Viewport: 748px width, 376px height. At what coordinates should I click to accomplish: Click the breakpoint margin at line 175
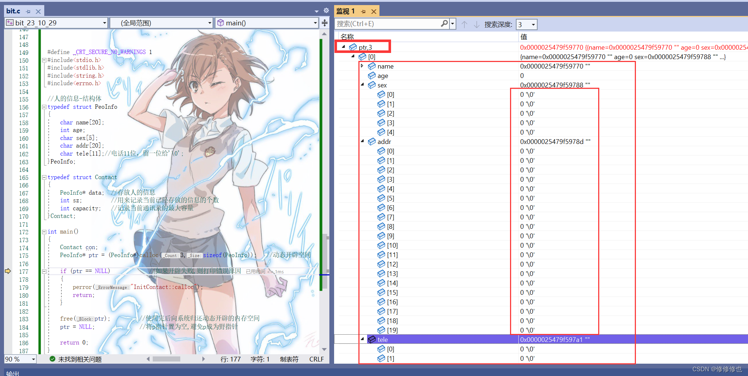click(8, 255)
